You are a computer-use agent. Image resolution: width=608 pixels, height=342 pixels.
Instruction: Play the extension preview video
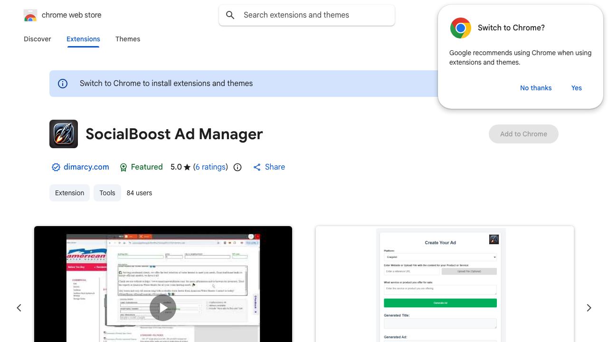point(163,308)
